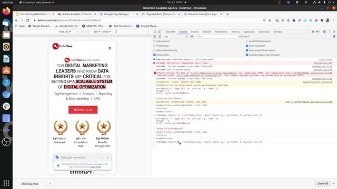Reload the current page
Viewport: 337px width, 189px height.
click(28, 20)
